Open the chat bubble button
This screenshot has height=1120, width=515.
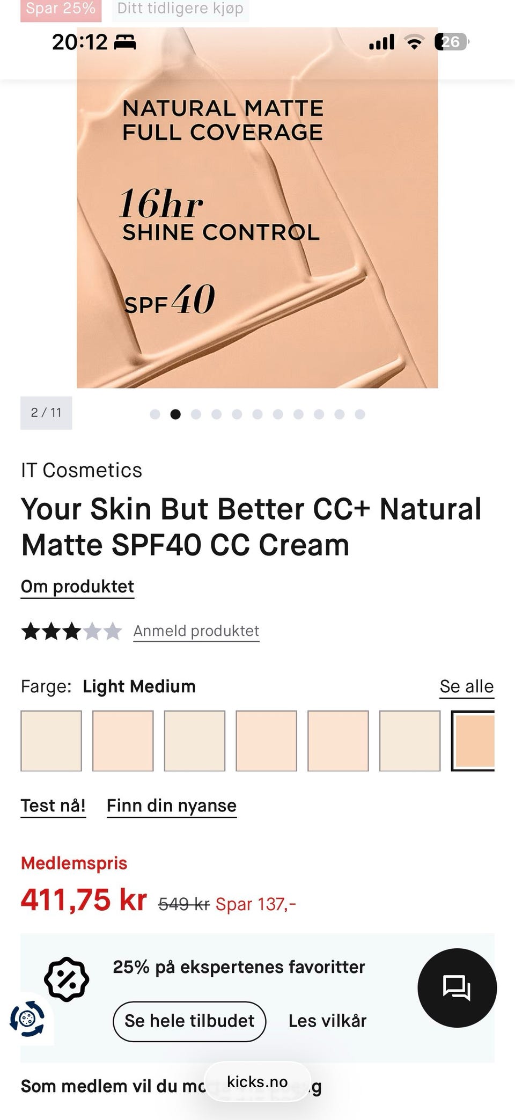coord(457,987)
